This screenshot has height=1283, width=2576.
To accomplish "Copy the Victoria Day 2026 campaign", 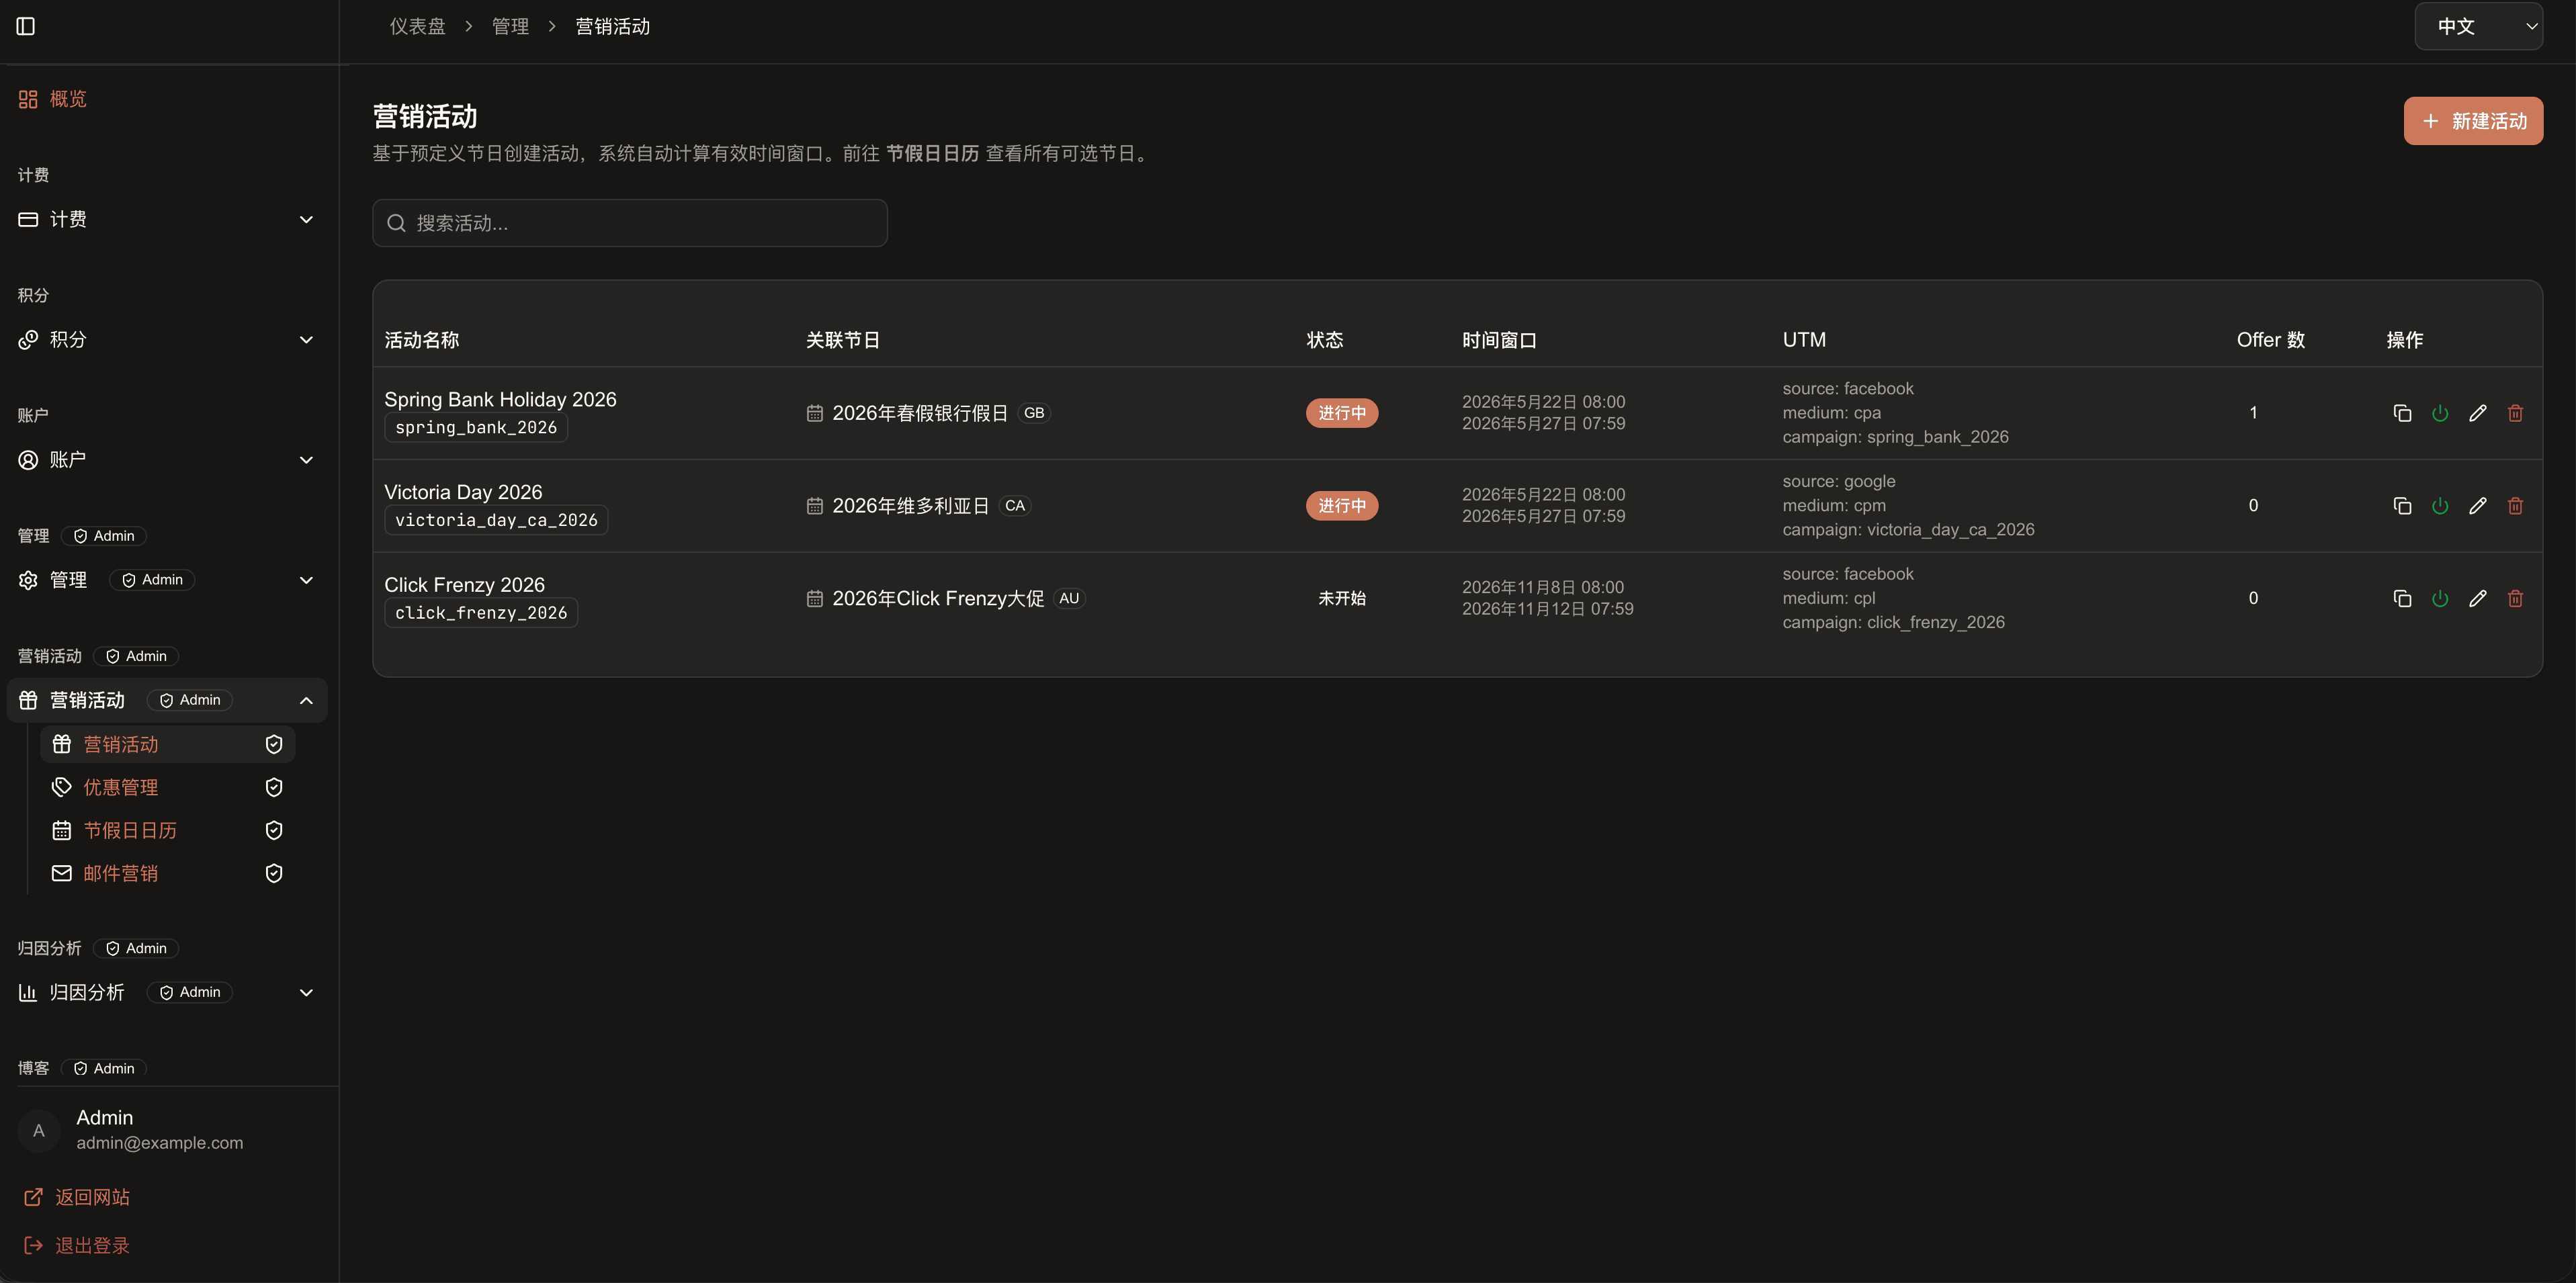I will coord(2402,506).
